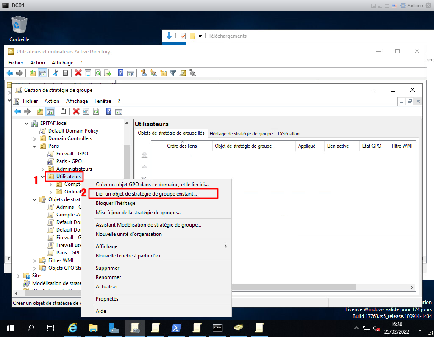Screen dimensions: 434x337
Task: Click the 'Ordre des liens' column header
Action: point(182,146)
